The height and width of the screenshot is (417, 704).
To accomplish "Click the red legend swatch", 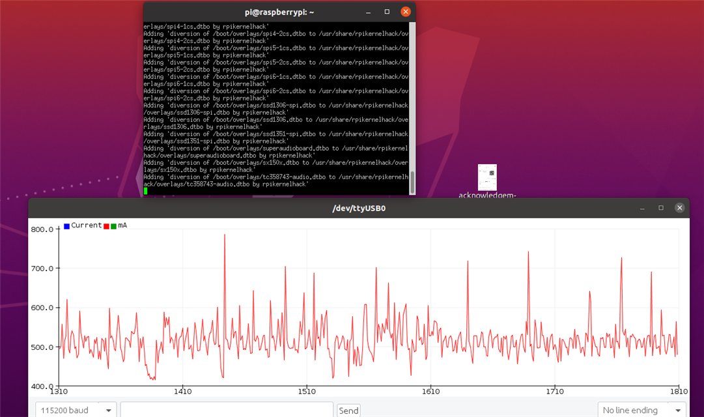I will tap(106, 226).
